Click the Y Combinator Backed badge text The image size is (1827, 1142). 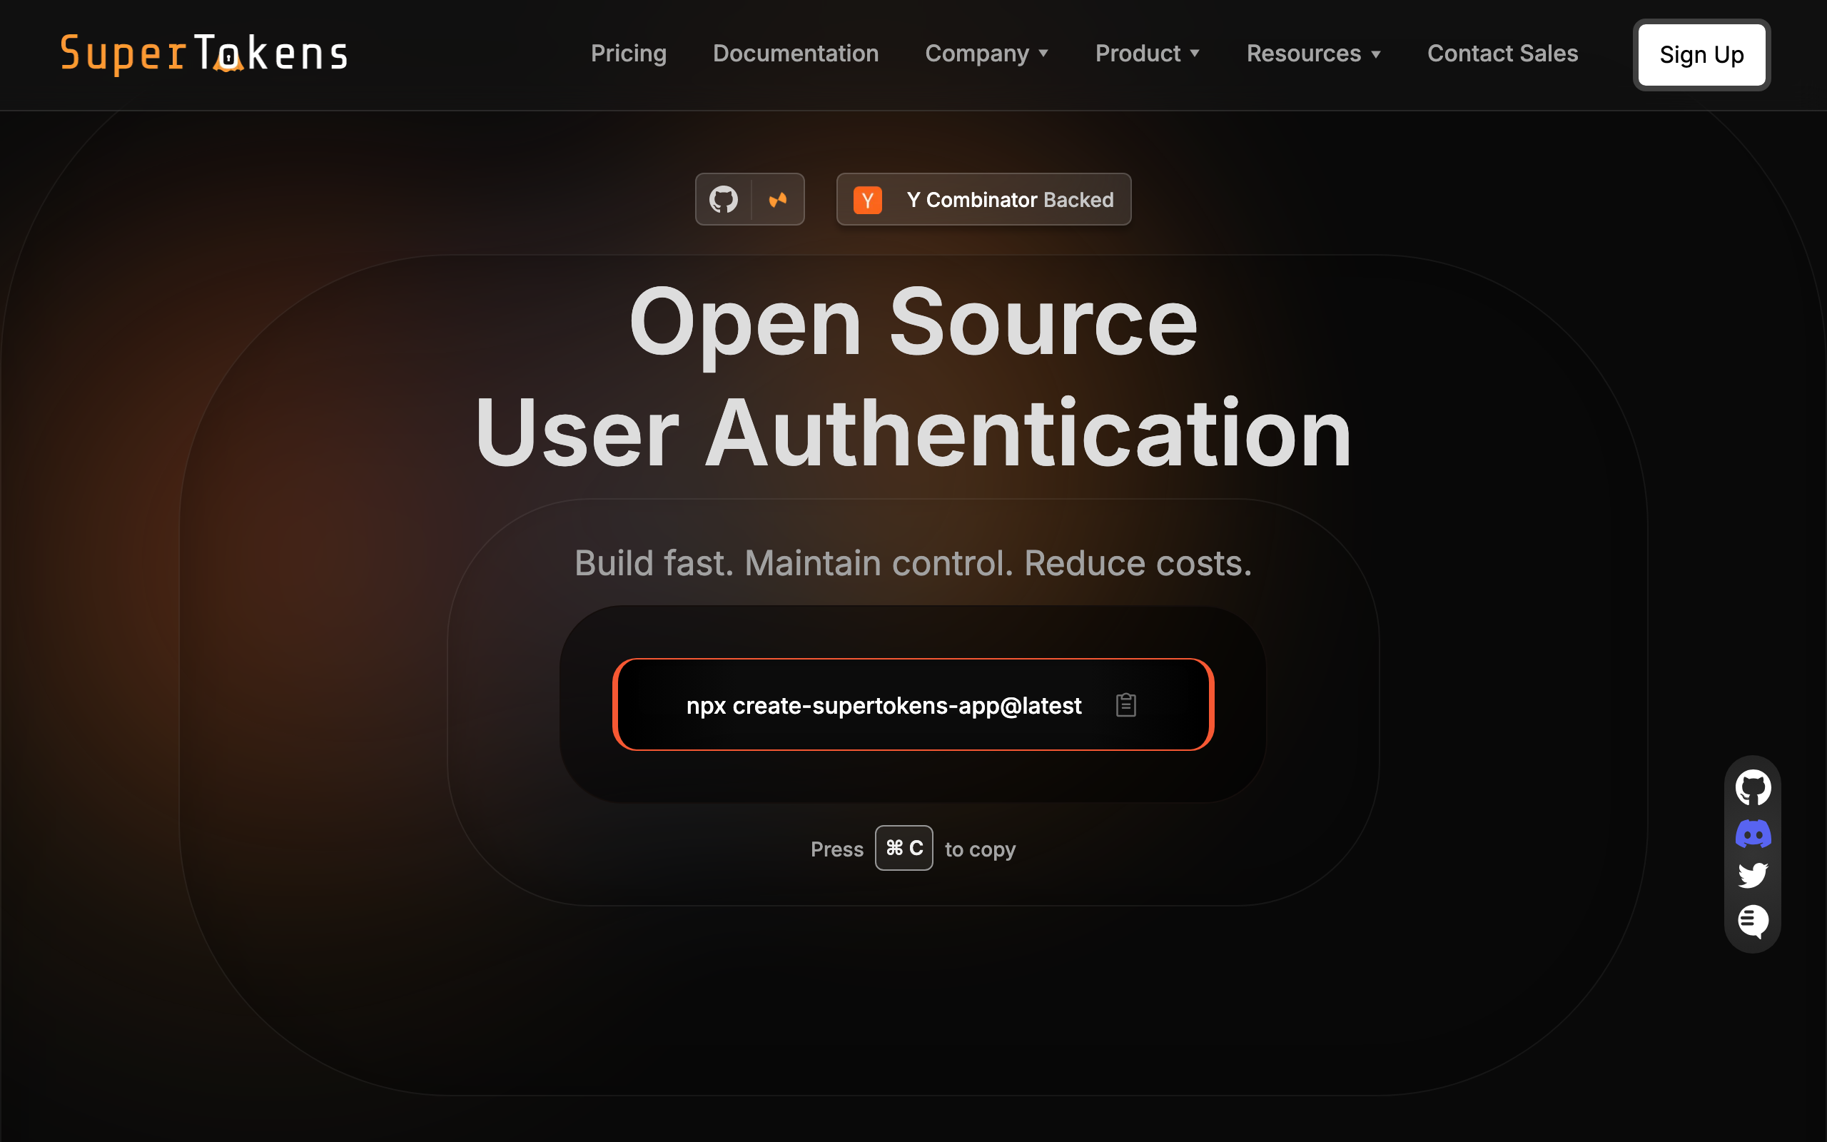(1009, 200)
